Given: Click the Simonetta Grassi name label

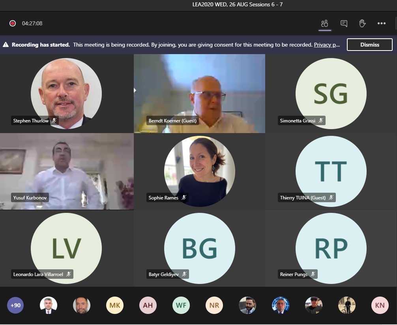Looking at the screenshot, I should coord(298,120).
